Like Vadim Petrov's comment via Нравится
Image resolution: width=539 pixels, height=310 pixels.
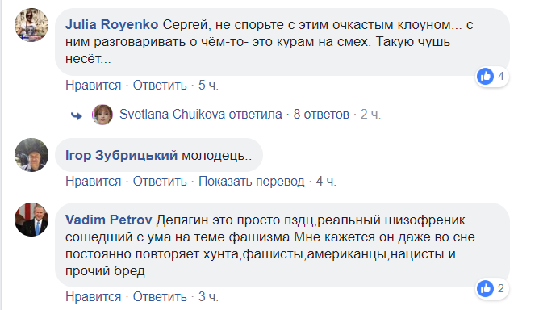click(93, 296)
